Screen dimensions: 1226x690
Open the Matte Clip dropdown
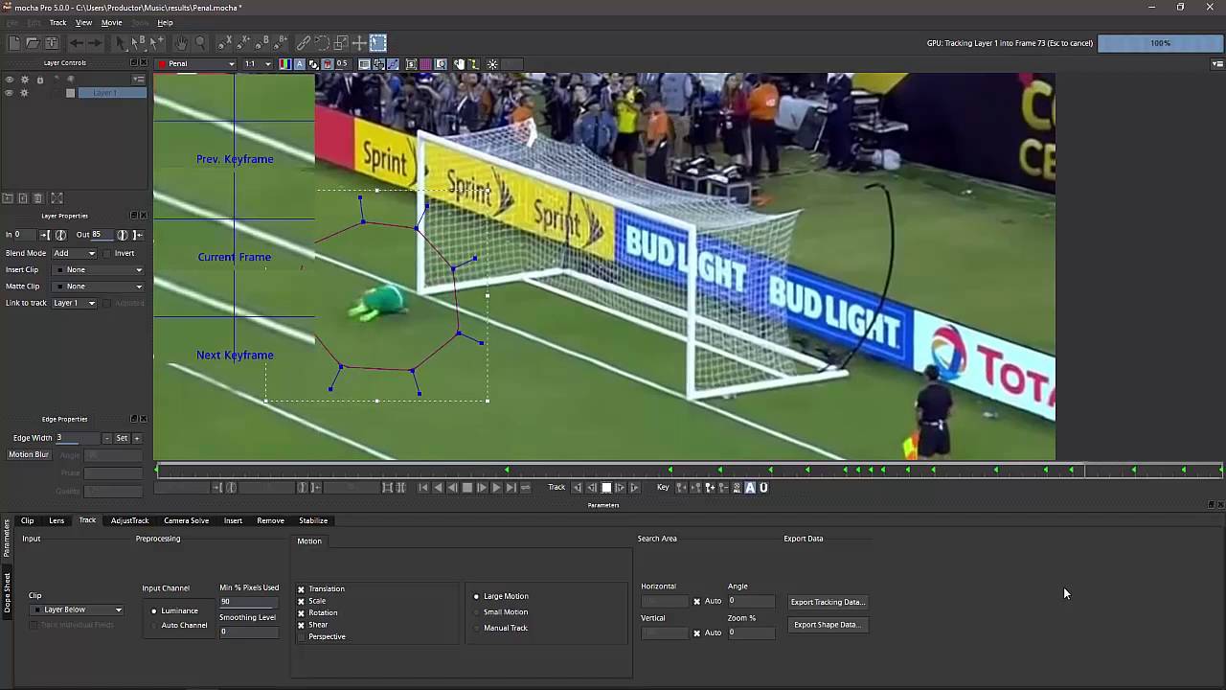pos(98,287)
